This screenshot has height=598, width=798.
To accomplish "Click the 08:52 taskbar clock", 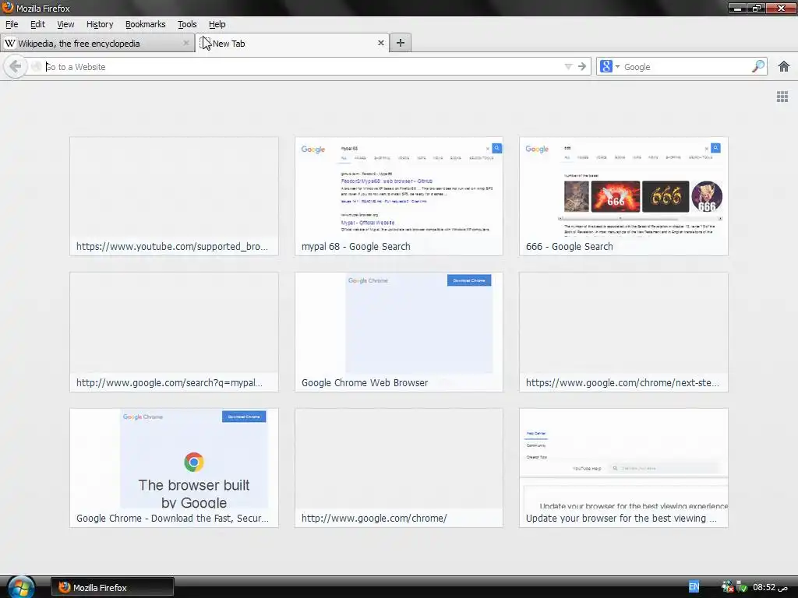I will coord(771,587).
